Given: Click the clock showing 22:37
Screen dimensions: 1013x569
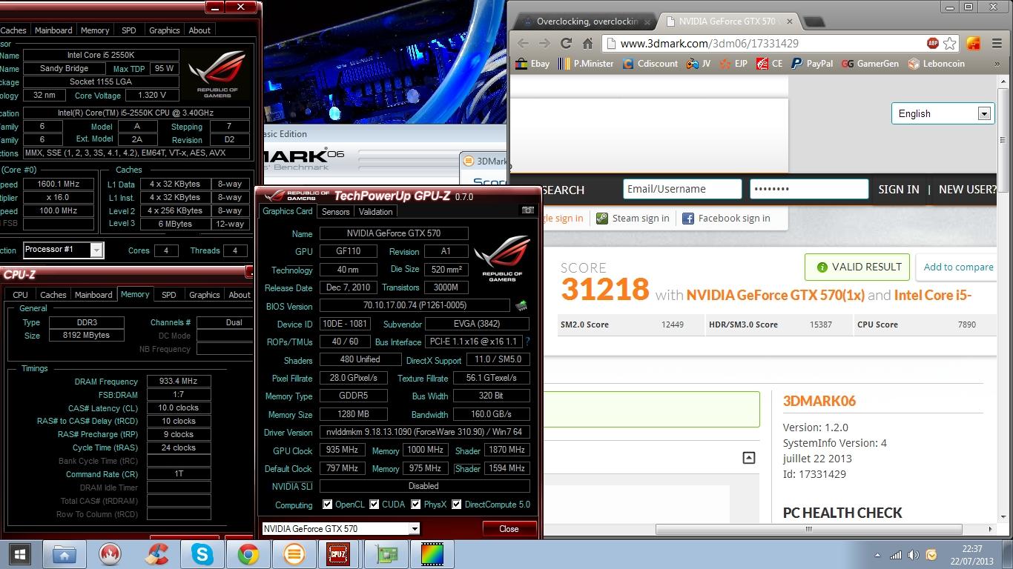Looking at the screenshot, I should click(x=972, y=549).
